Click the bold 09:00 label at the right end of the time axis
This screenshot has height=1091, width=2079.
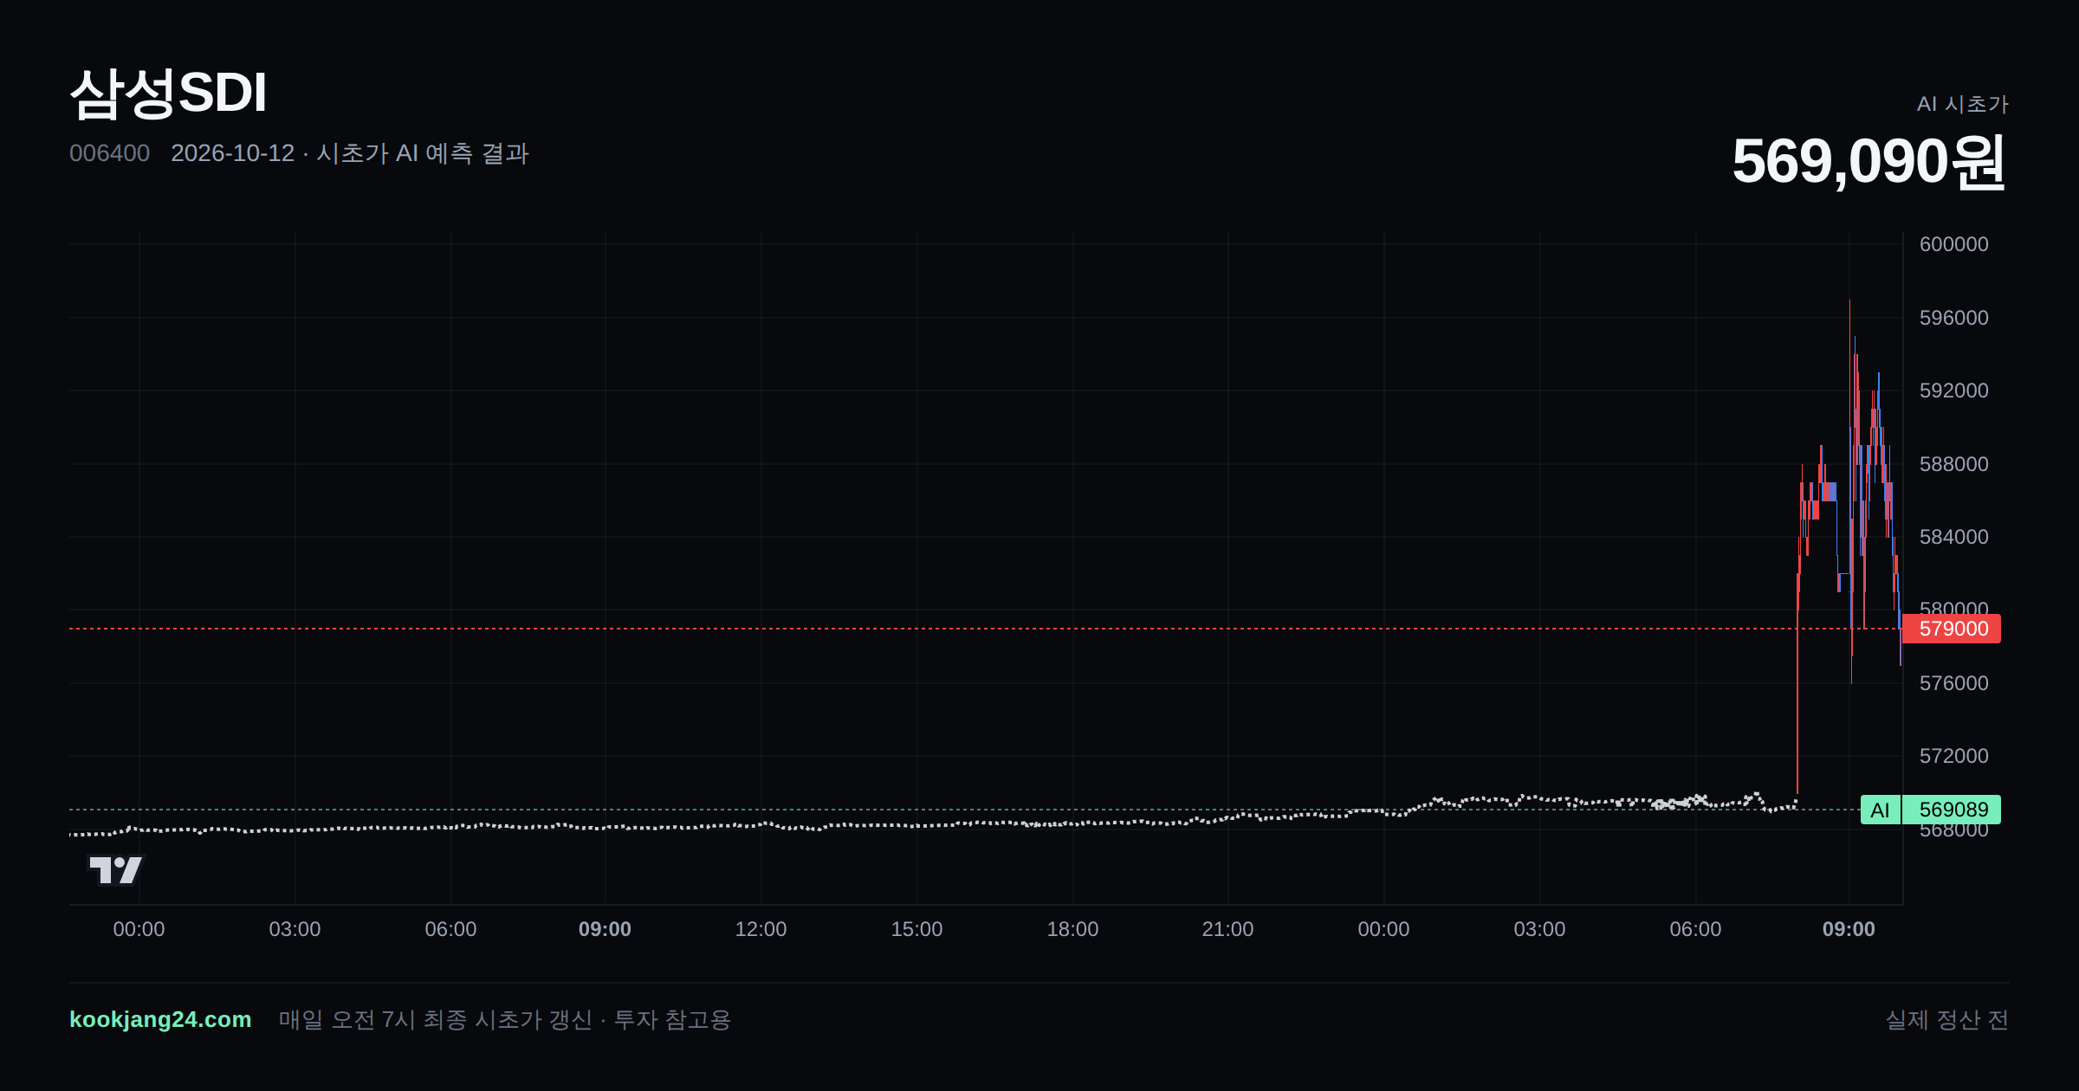pyautogui.click(x=1849, y=929)
